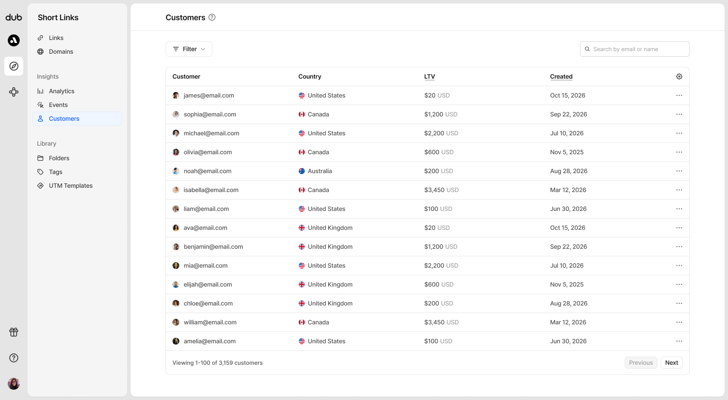
Task: Click the Next page button
Action: coord(671,363)
